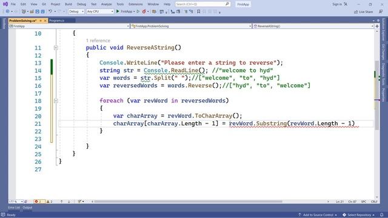Screen dimensions: 388x218
Task: Click the warnings count indicator
Action: click(49, 202)
